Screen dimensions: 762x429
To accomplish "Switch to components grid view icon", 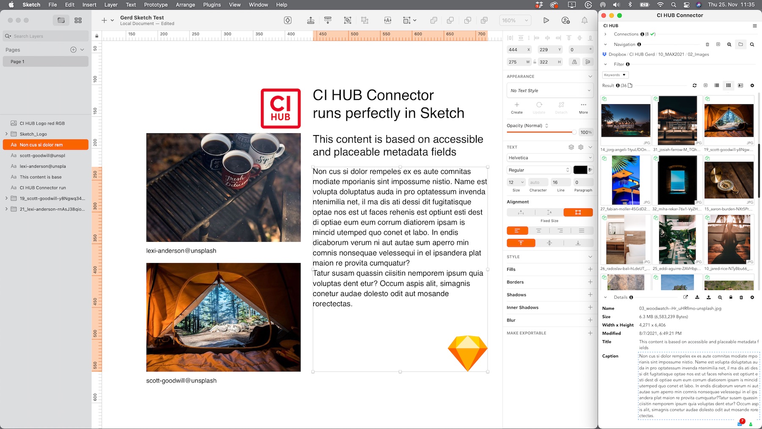I will coord(78,20).
